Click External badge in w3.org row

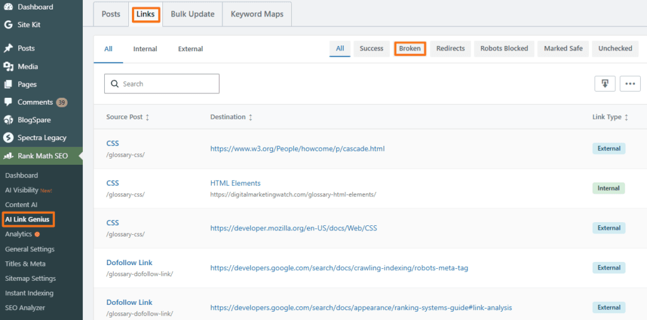(608, 148)
